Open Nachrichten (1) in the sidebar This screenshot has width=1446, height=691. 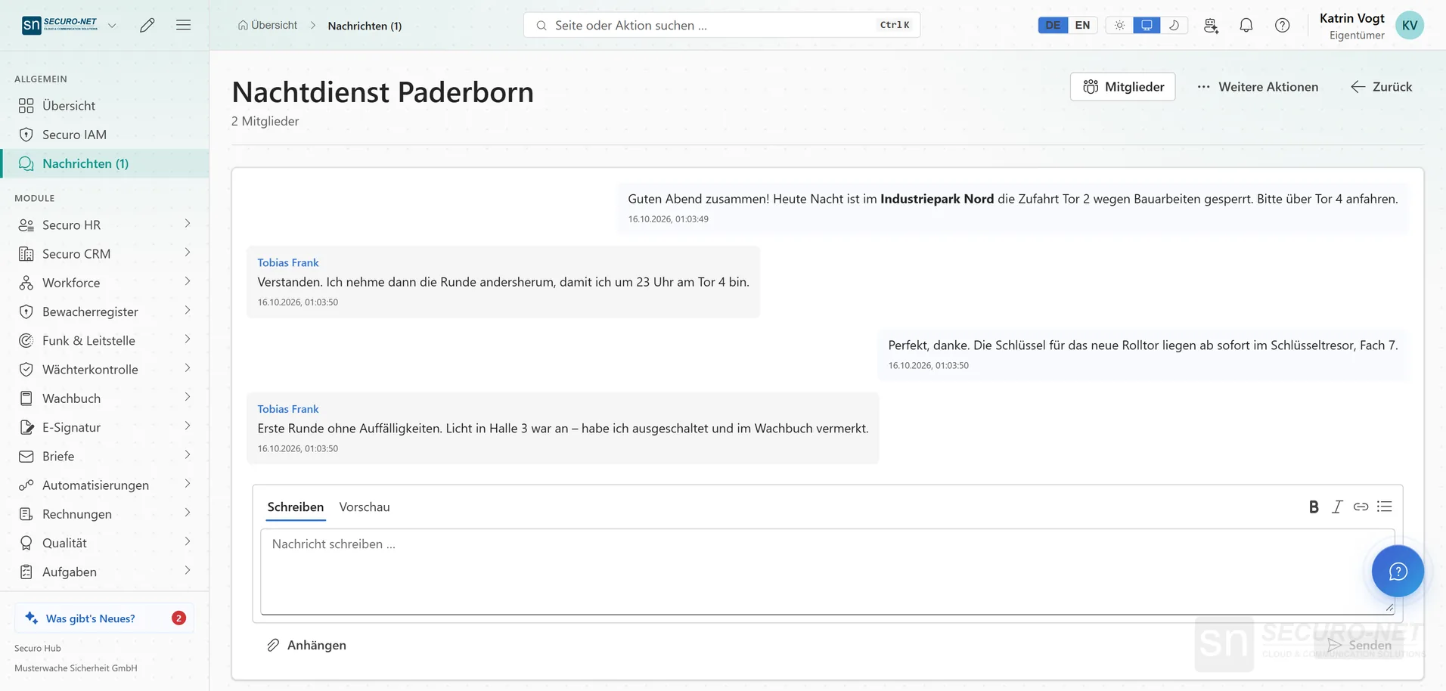click(x=104, y=163)
